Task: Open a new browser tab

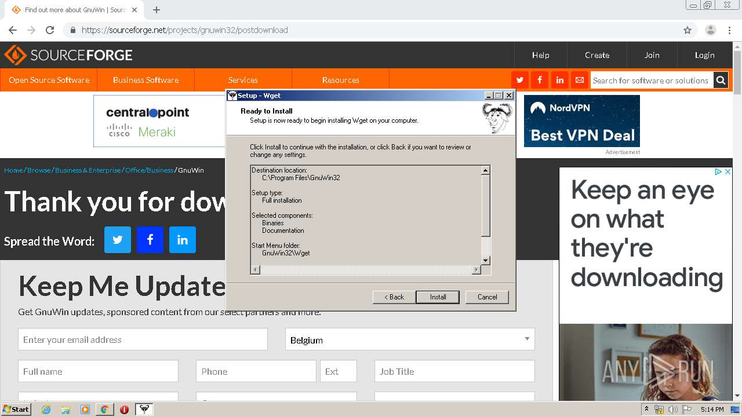Action: point(157,10)
